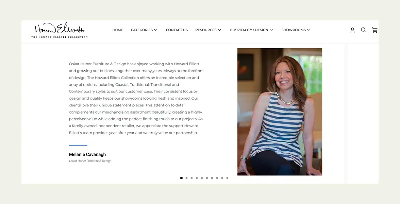Select the second carousel dot

tap(186, 178)
